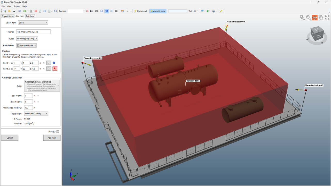Select the zoom-to-region tool
The image size is (331, 186).
[302, 18]
